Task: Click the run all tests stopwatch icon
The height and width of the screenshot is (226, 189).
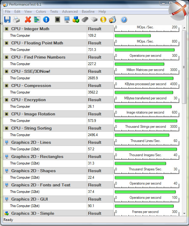Action: click(x=112, y=20)
